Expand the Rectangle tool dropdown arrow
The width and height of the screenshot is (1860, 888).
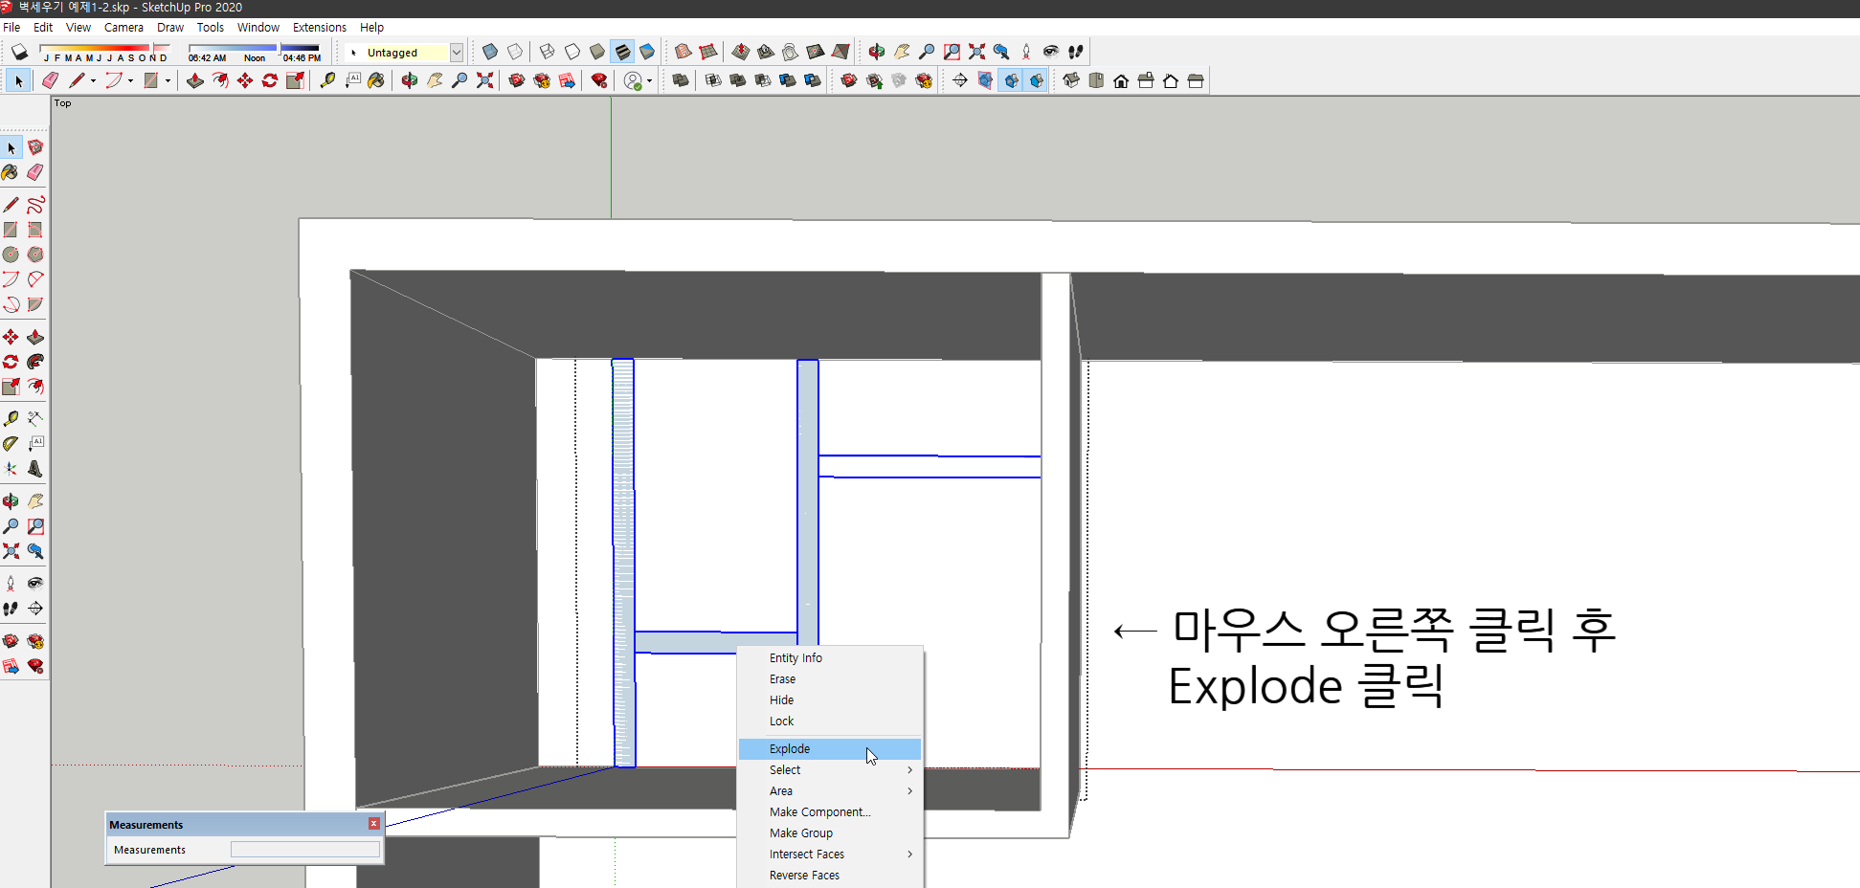[x=168, y=80]
